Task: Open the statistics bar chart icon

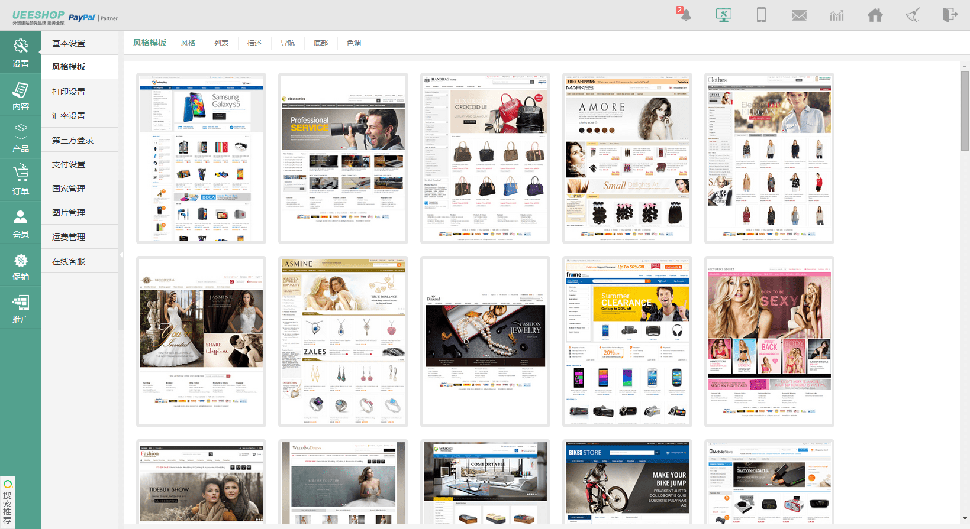Action: click(x=837, y=15)
